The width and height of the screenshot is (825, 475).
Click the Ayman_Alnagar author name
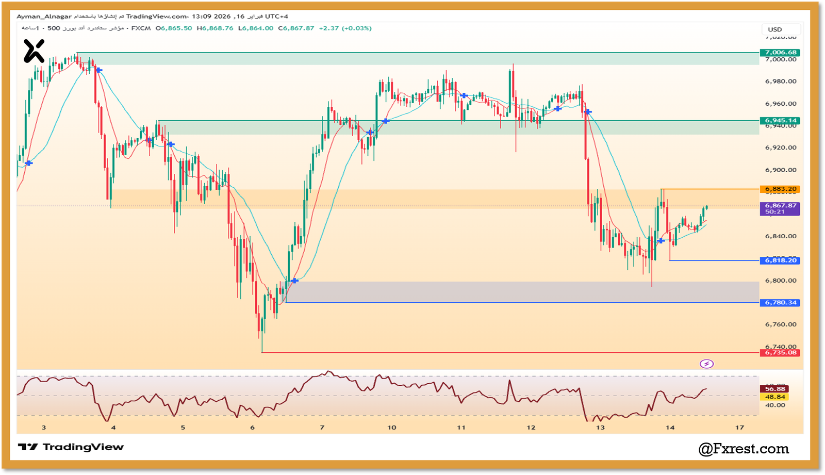44,17
